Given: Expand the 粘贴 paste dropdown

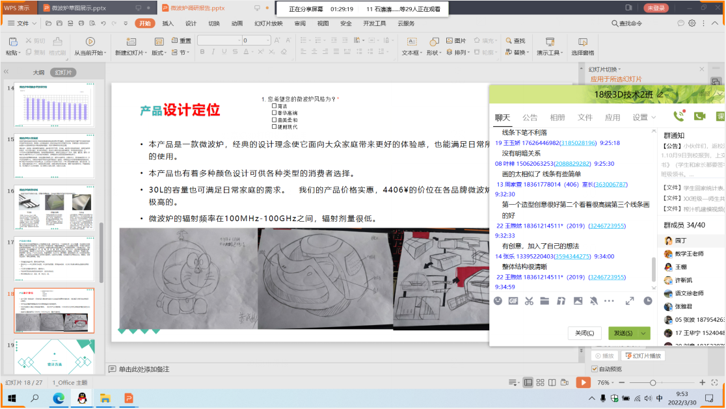Looking at the screenshot, I should pos(13,53).
